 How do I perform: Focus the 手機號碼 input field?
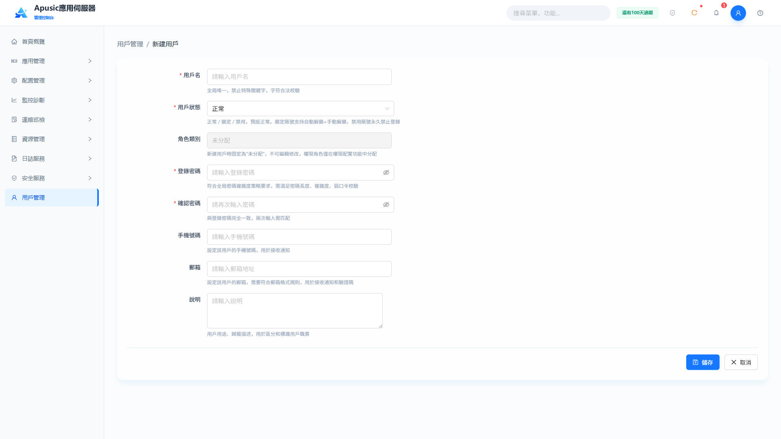click(x=299, y=237)
